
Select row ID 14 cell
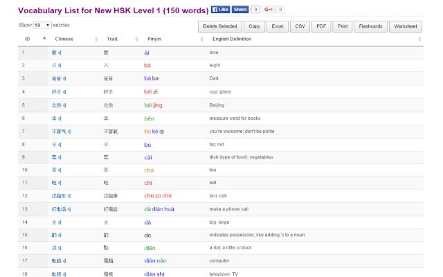[x=25, y=222]
